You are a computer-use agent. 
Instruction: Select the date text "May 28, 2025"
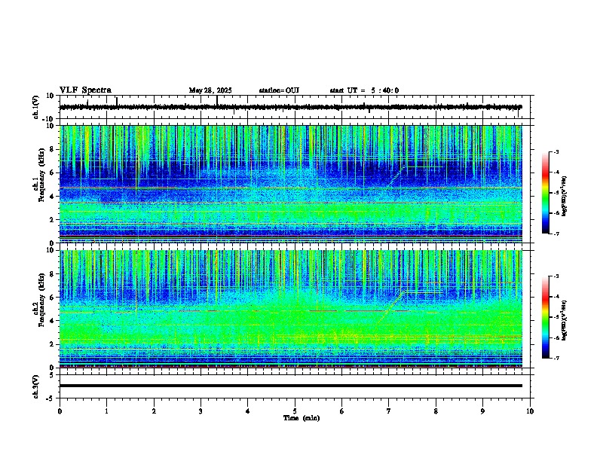point(210,90)
